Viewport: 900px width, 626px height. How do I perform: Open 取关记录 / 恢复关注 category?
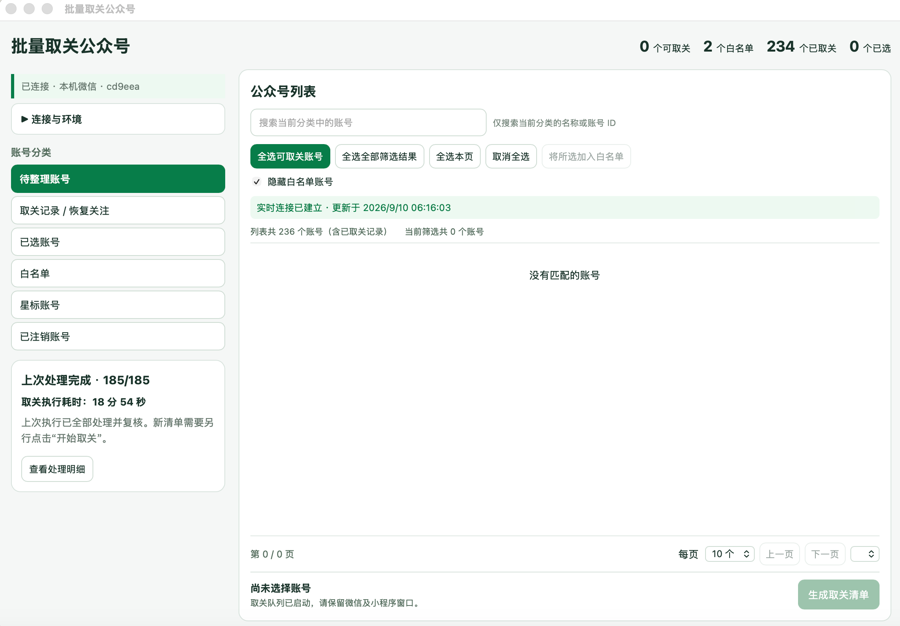[118, 210]
